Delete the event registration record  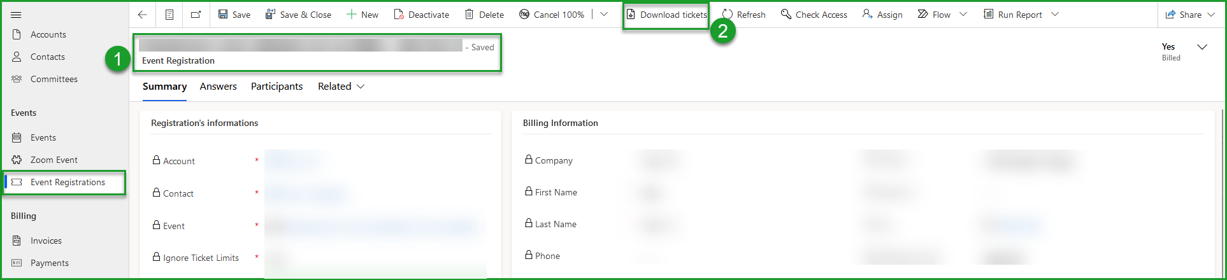coord(484,15)
